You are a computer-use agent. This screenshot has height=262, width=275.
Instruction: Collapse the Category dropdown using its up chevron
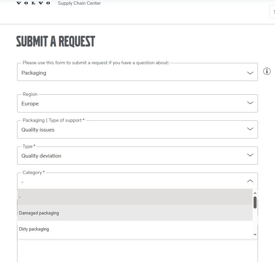point(250,181)
